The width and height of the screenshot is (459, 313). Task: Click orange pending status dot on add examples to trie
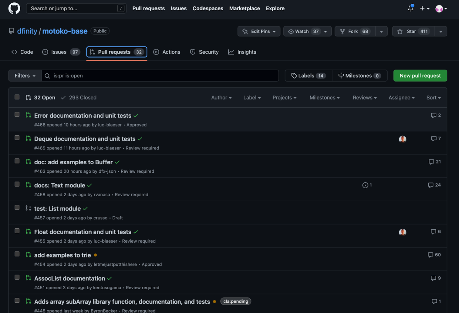click(x=95, y=255)
